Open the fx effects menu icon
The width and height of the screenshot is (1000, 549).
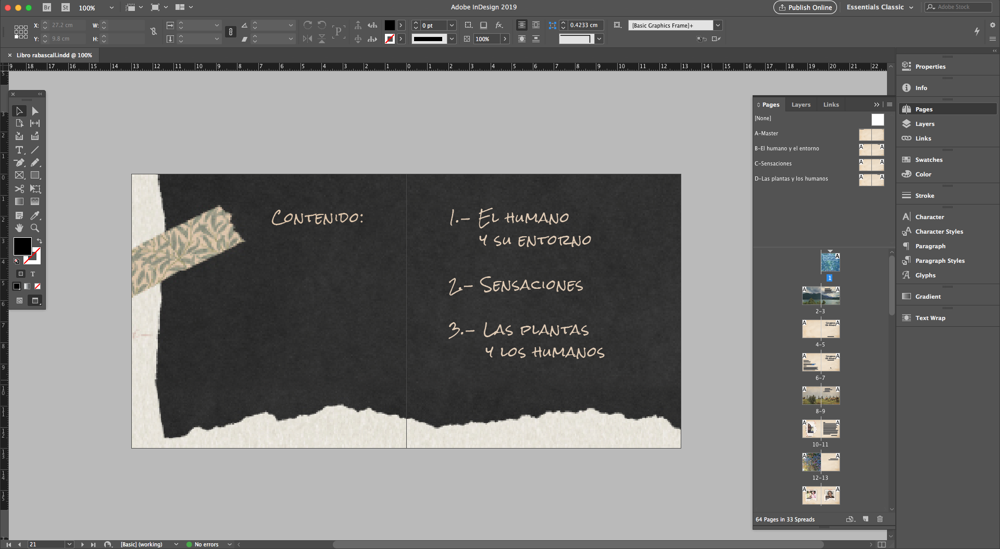[x=499, y=25]
